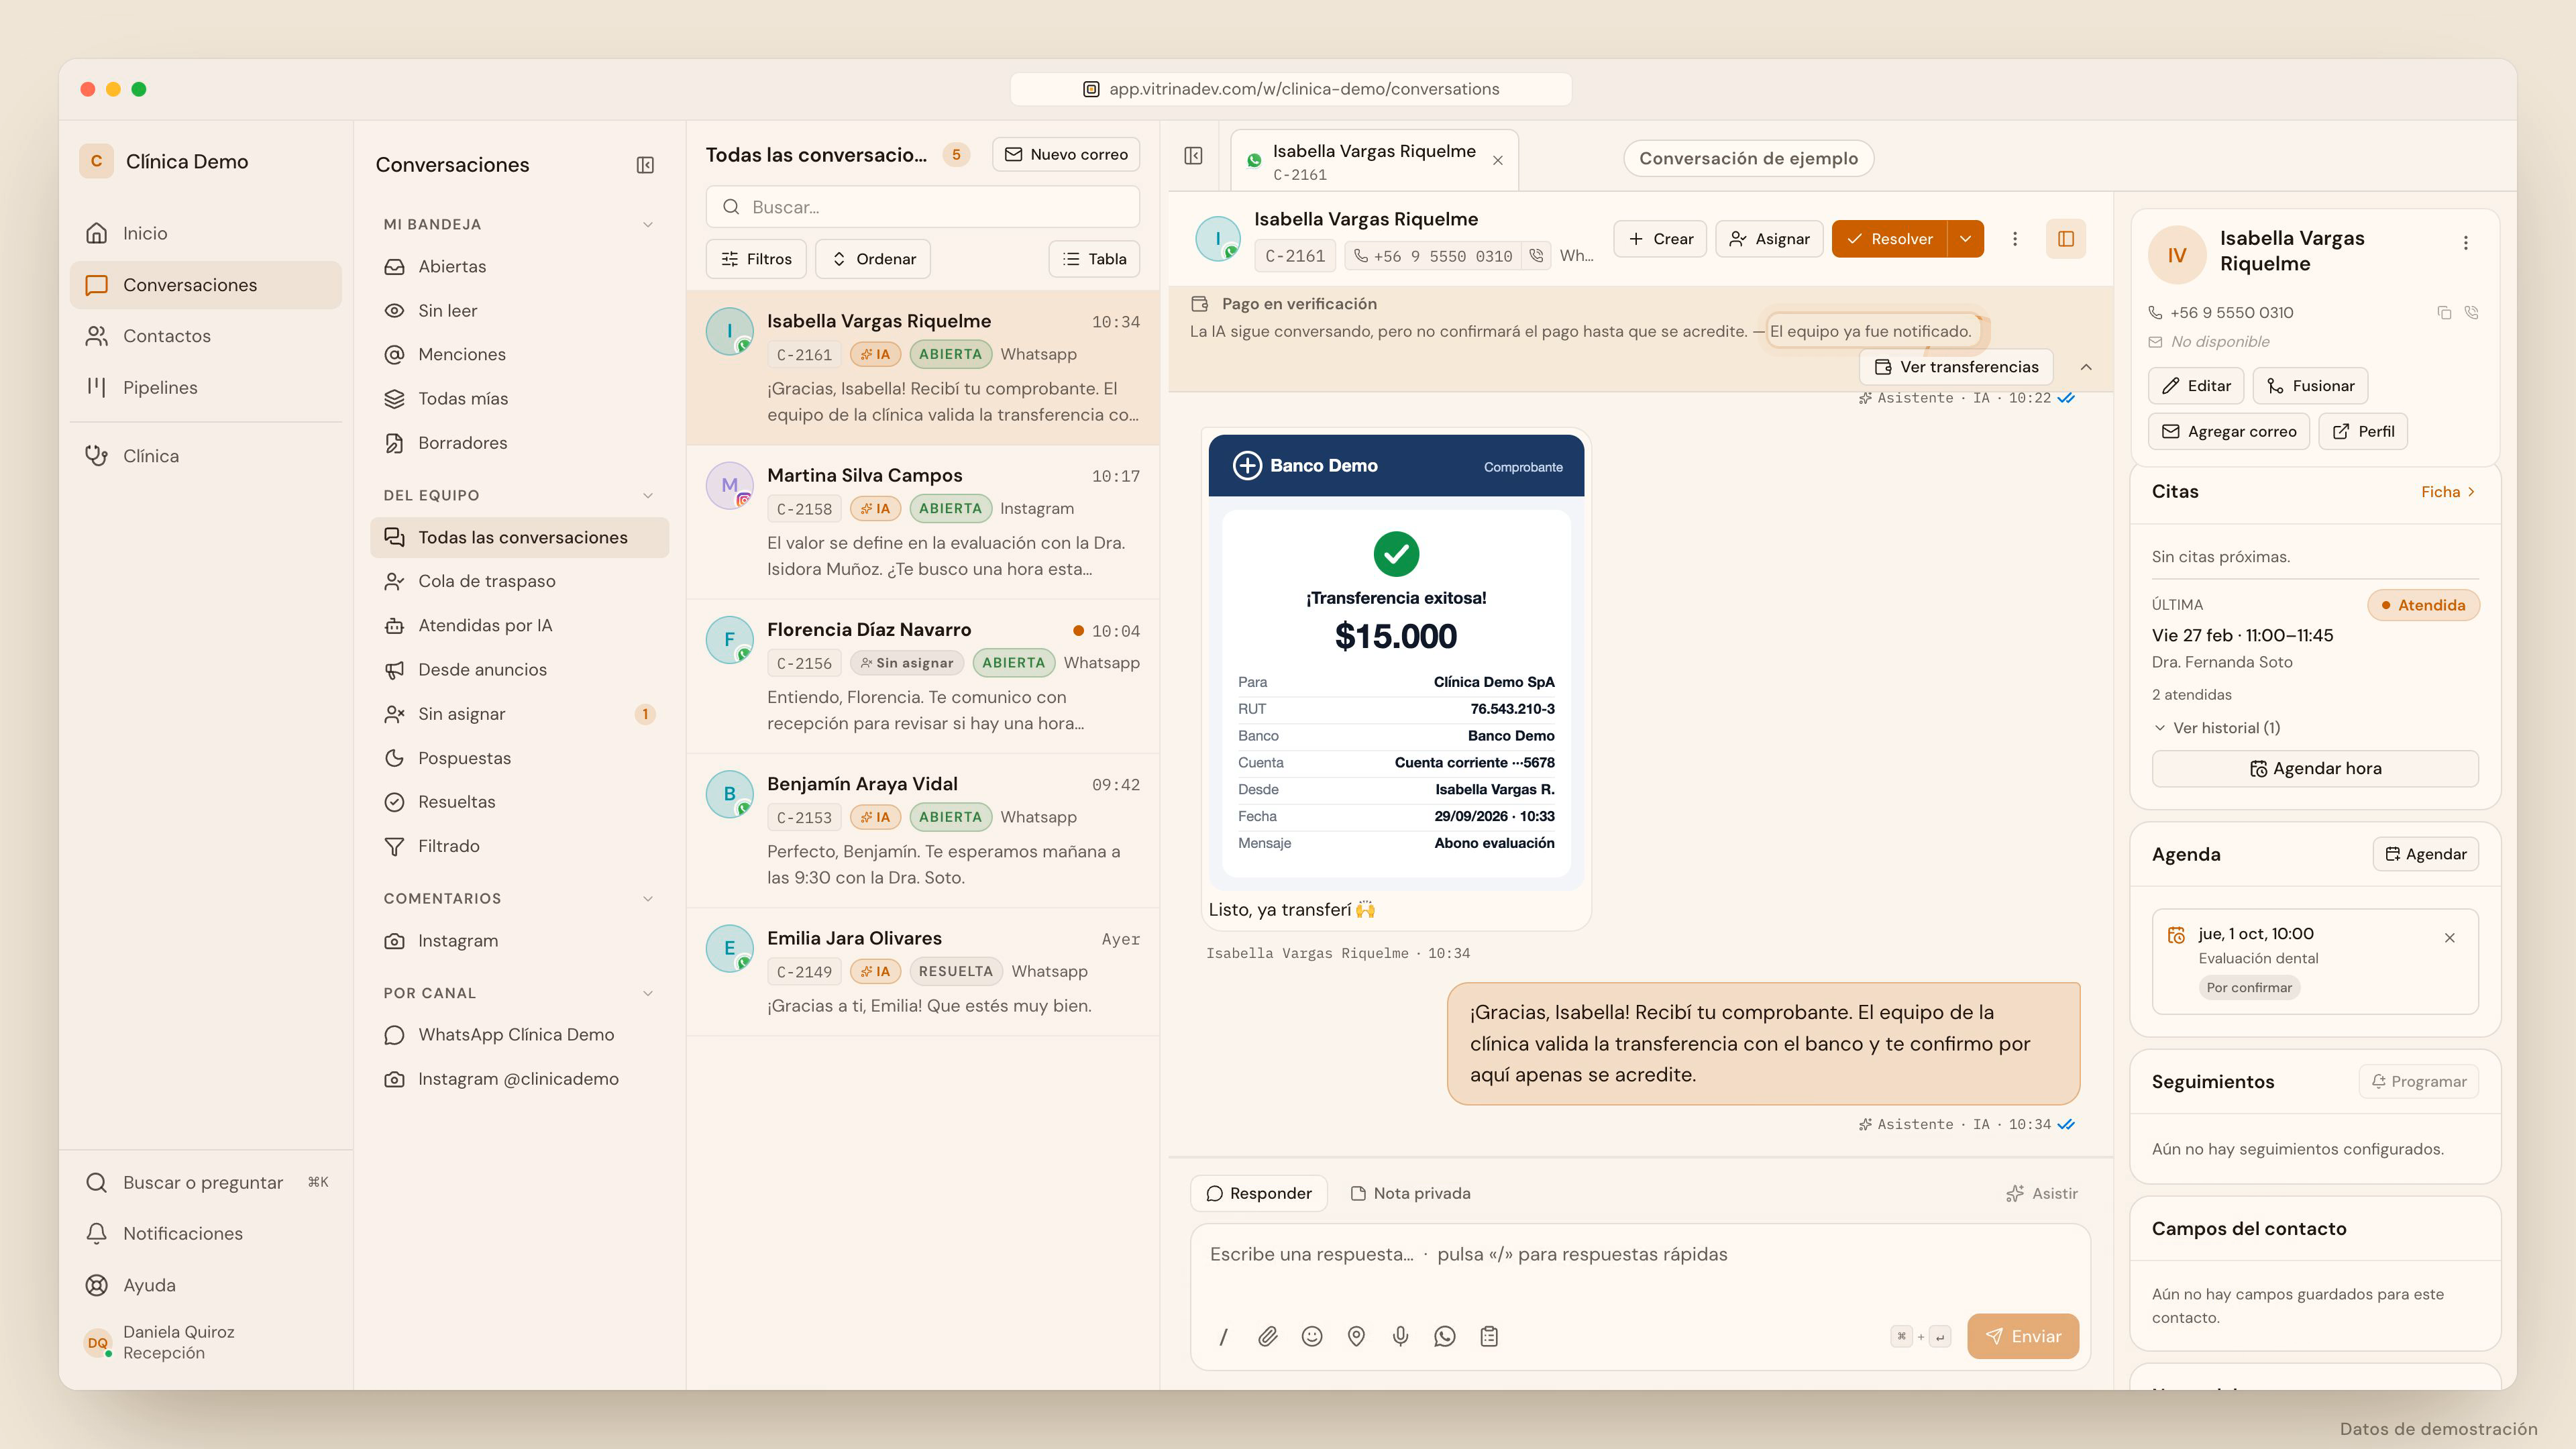This screenshot has width=2576, height=1449.
Task: Collapse the DEL EQUIPO section
Action: [x=648, y=496]
